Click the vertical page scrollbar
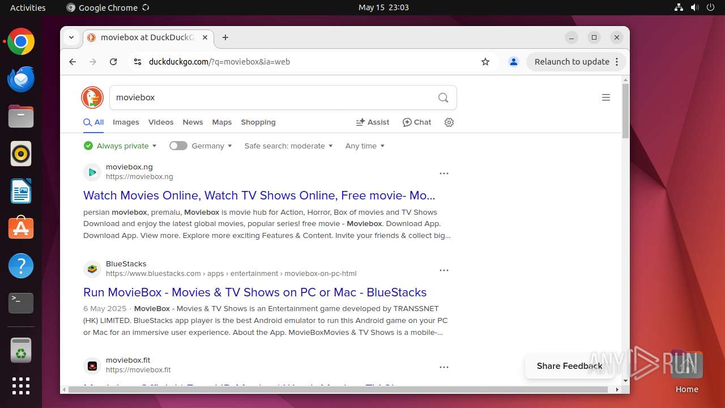 [625, 110]
